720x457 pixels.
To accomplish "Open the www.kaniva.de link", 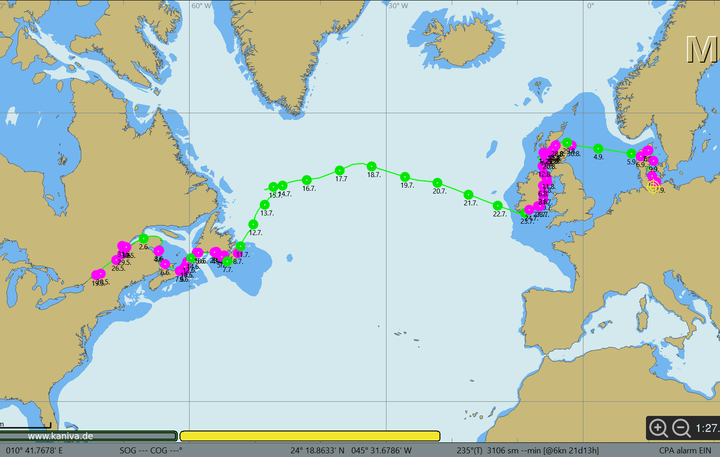I will [61, 436].
